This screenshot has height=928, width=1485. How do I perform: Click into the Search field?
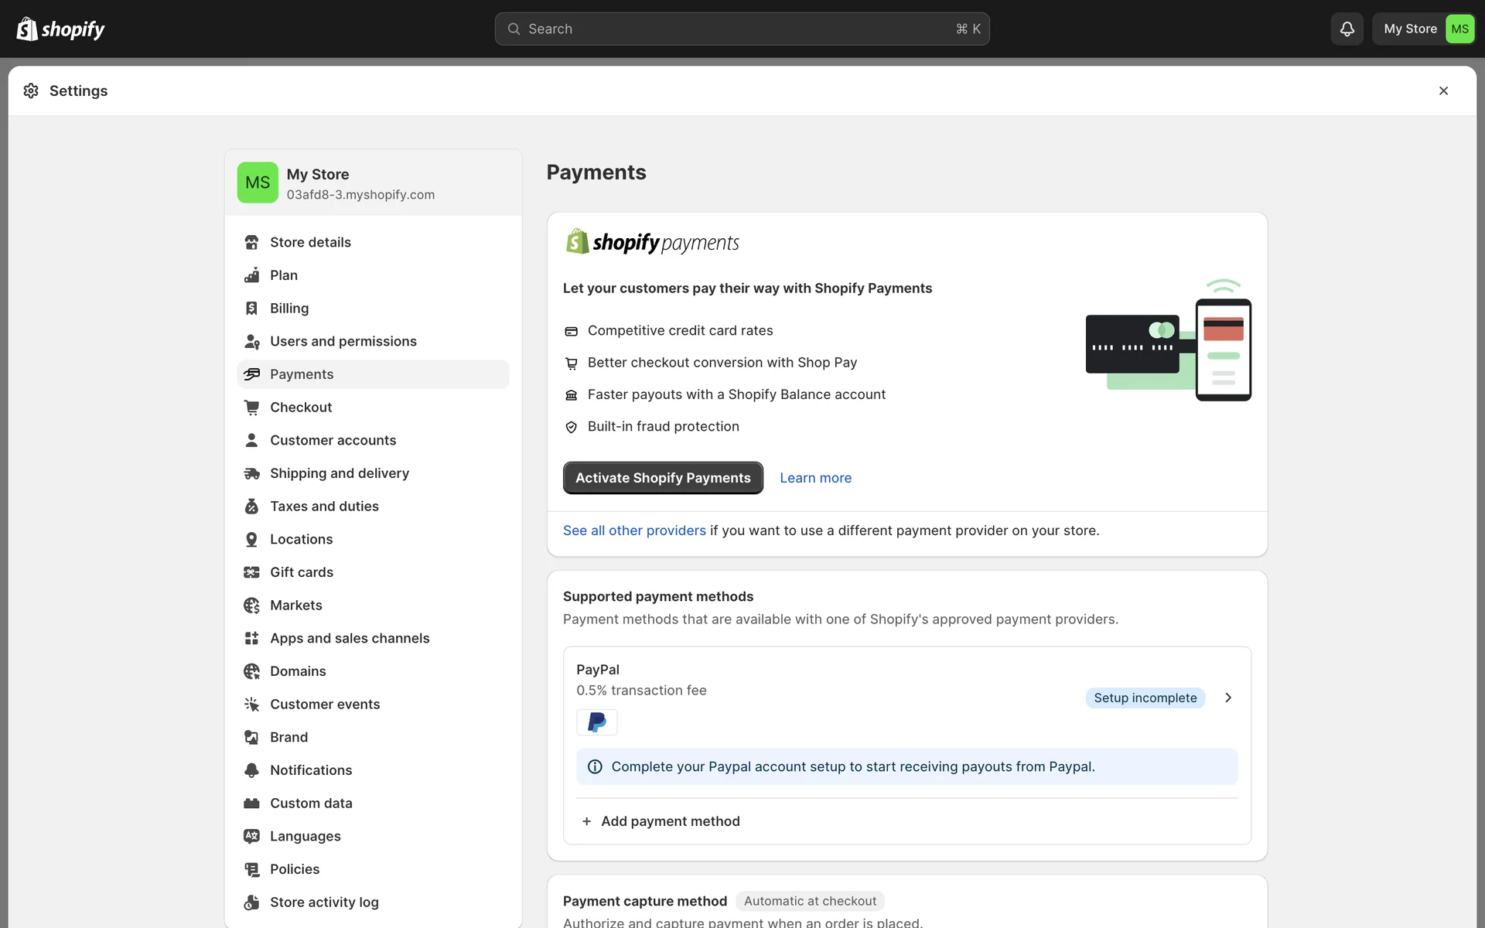point(741,29)
